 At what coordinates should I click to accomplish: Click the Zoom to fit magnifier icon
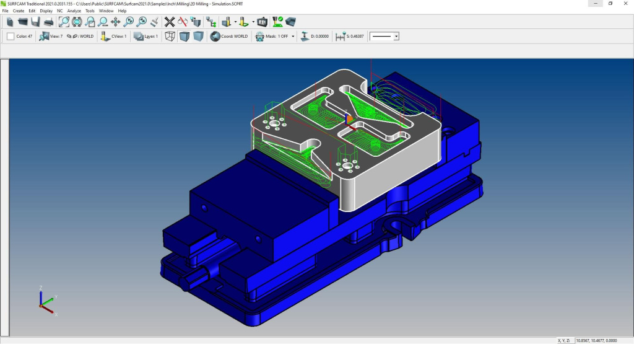[x=64, y=22]
